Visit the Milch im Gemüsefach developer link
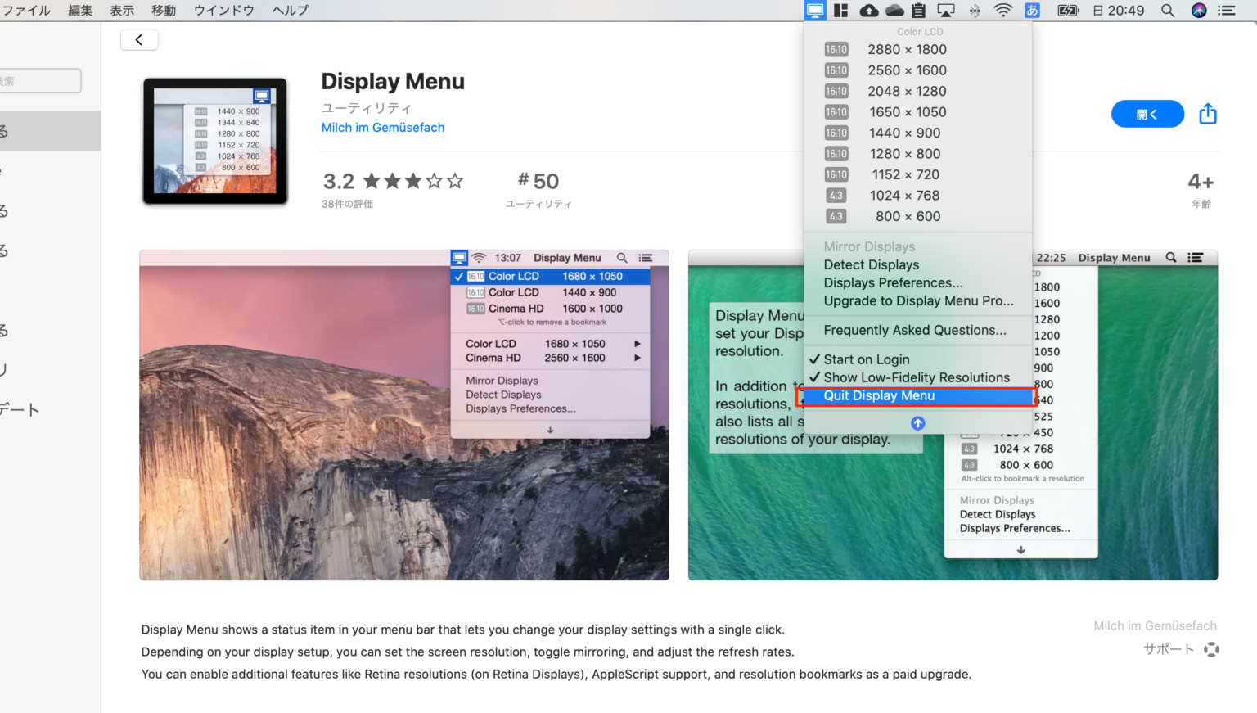Viewport: 1257px width, 713px height. click(x=382, y=127)
